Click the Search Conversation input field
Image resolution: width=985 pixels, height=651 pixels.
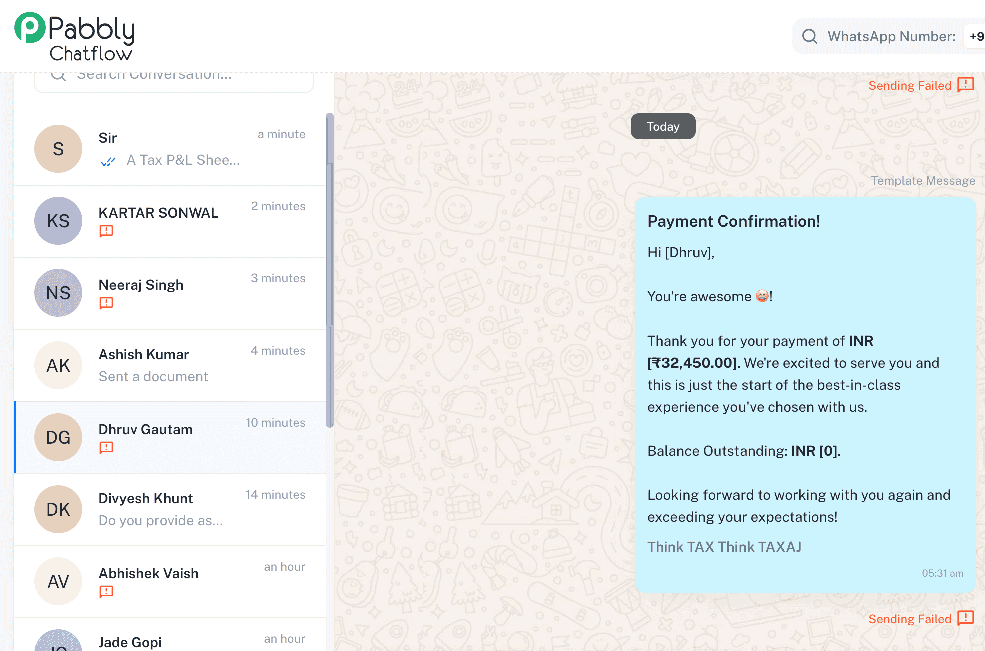174,82
